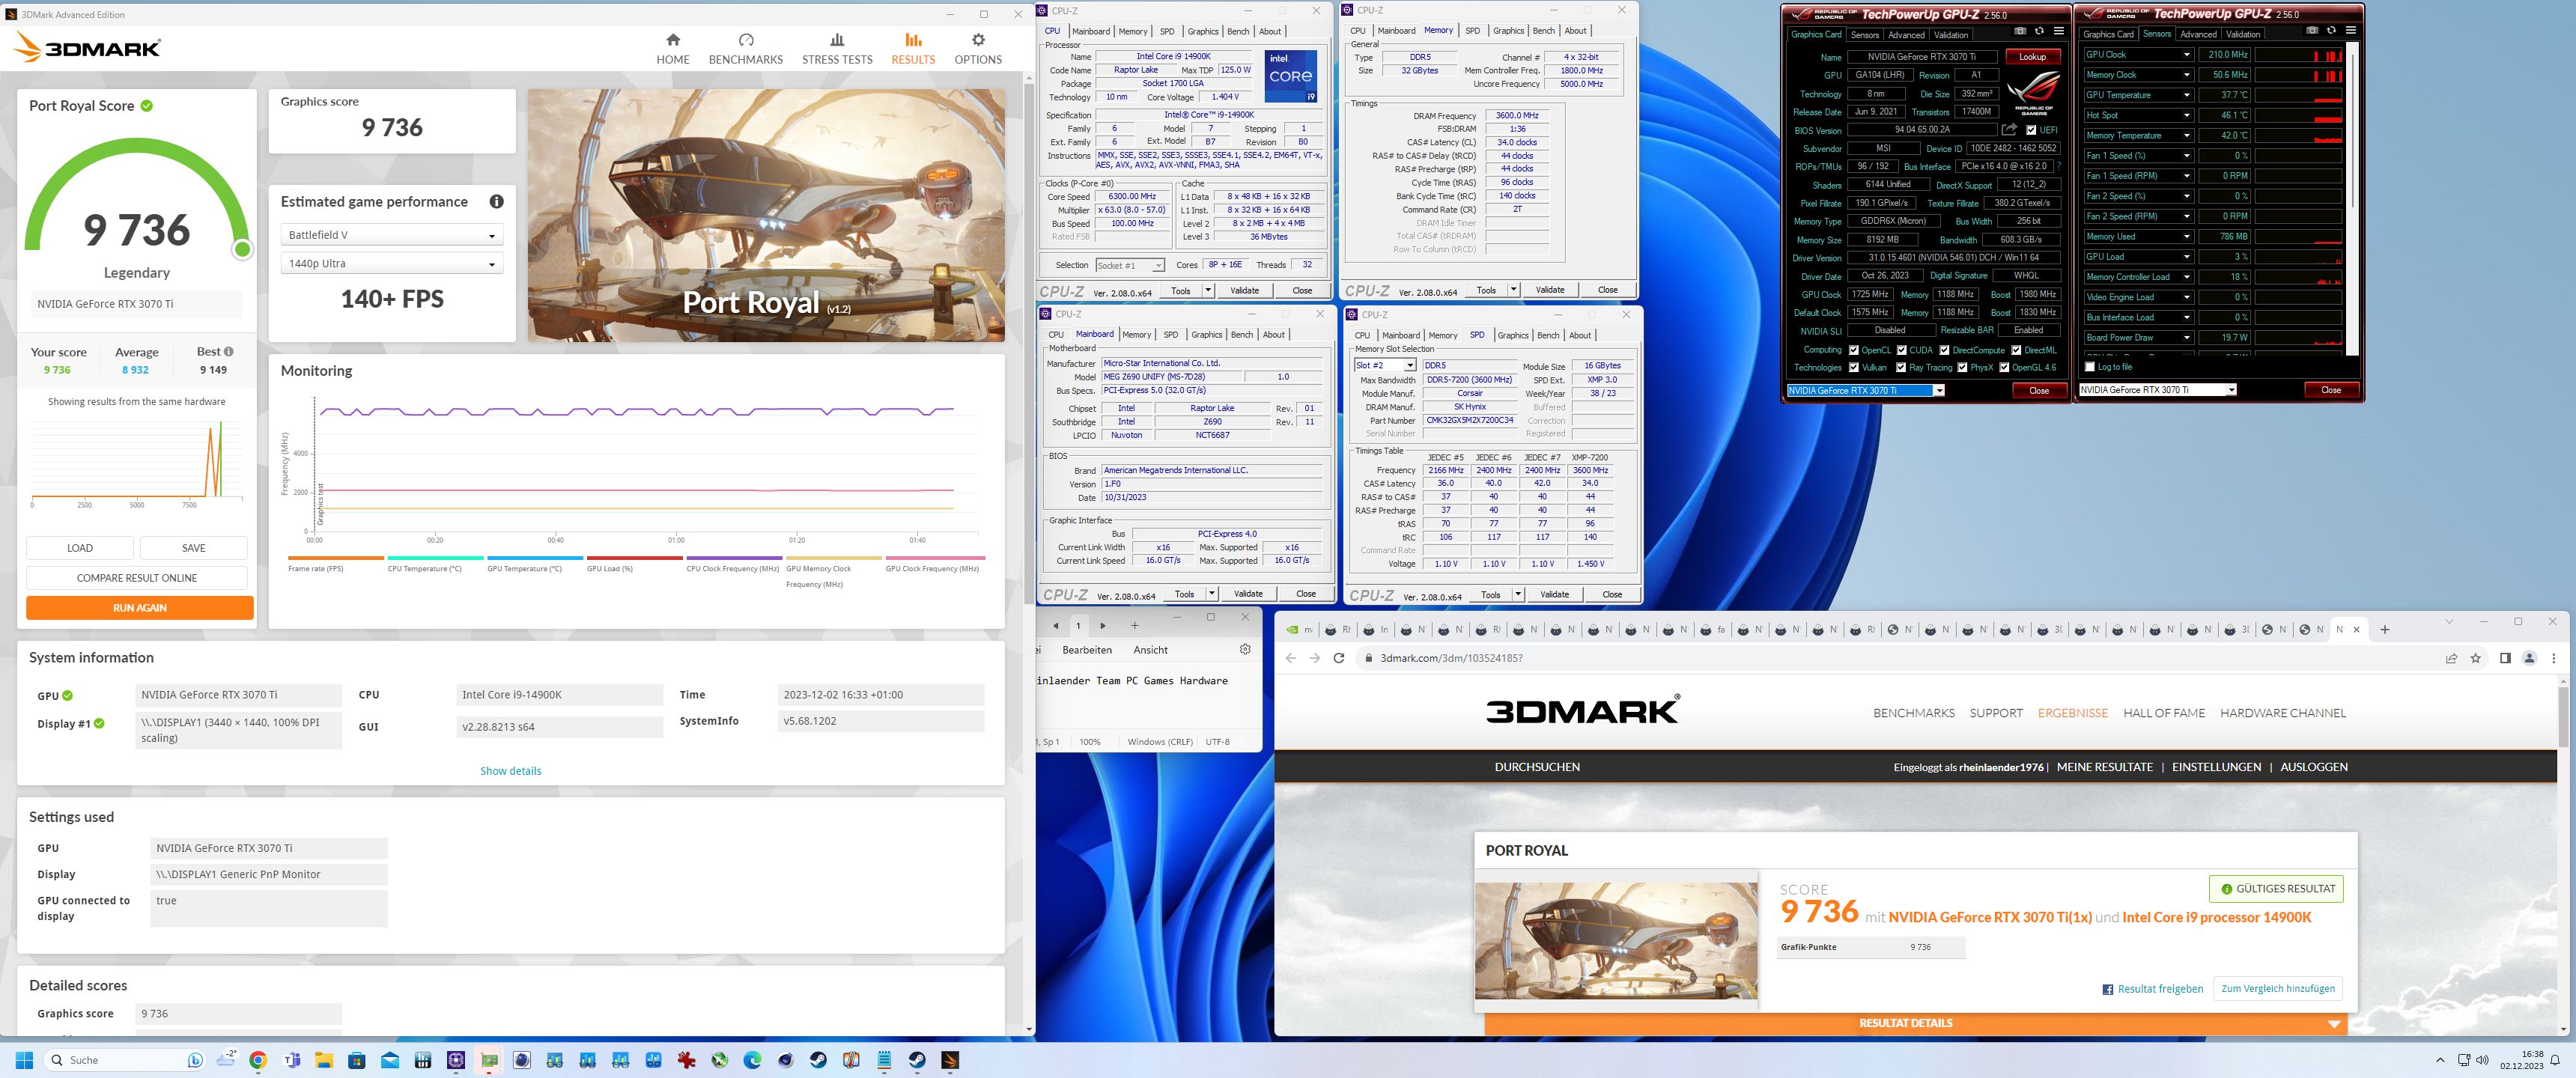The width and height of the screenshot is (2576, 1078).
Task: Add a new Notepad tab
Action: tap(1135, 626)
